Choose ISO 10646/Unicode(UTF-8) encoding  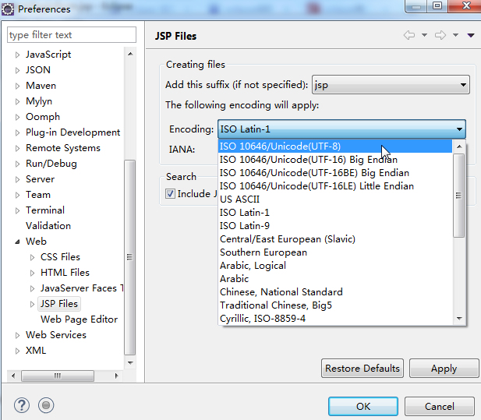[x=335, y=146]
